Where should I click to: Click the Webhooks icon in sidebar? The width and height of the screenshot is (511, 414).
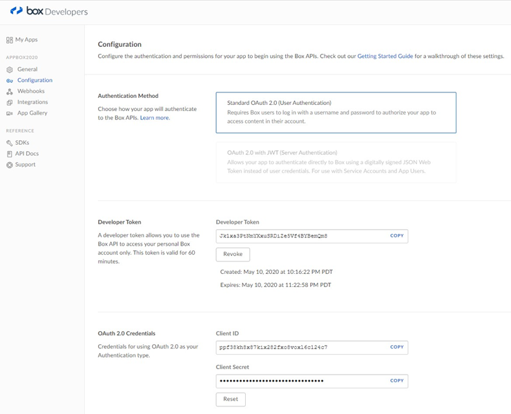[x=10, y=92]
